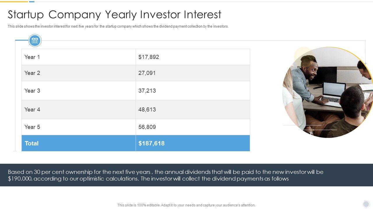Click the blue calendar icon above the table

click(35, 40)
